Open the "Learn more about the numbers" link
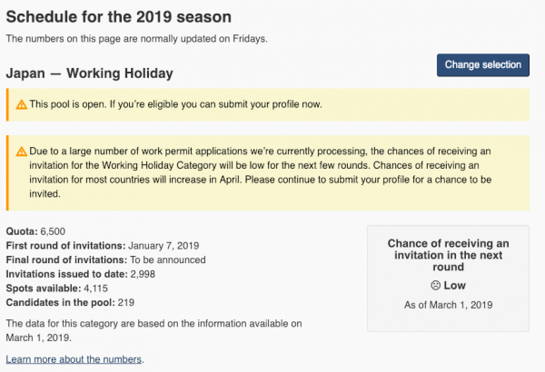The height and width of the screenshot is (372, 545). click(x=74, y=359)
